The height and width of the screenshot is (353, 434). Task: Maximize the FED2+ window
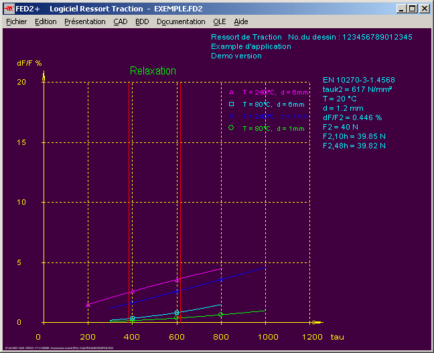tap(412, 9)
